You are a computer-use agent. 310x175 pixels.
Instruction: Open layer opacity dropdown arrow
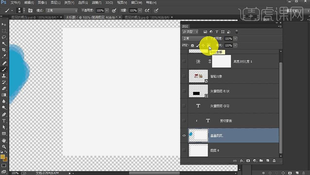235,39
